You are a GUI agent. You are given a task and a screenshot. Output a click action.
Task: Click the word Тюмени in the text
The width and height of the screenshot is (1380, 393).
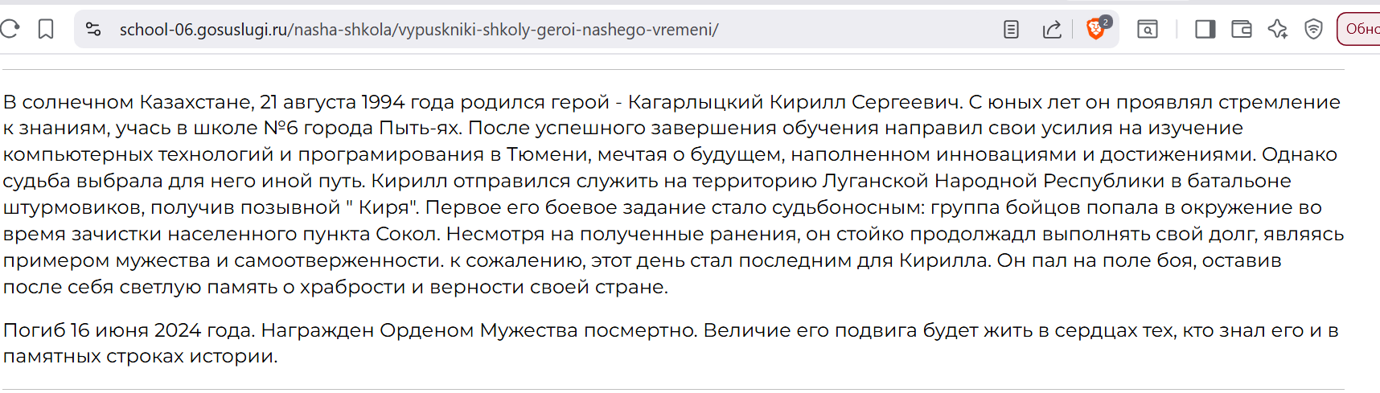click(x=548, y=154)
